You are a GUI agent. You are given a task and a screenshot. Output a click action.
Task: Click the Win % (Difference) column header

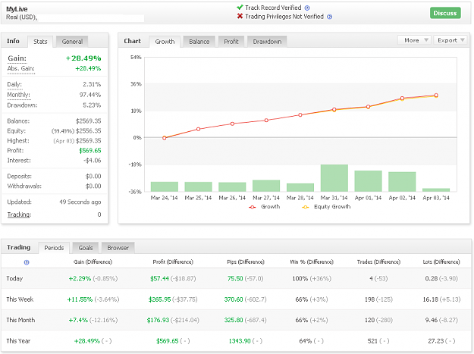(x=312, y=262)
